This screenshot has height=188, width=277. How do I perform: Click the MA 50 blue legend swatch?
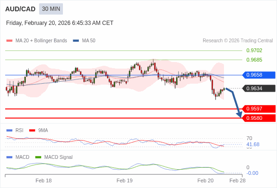(76, 41)
